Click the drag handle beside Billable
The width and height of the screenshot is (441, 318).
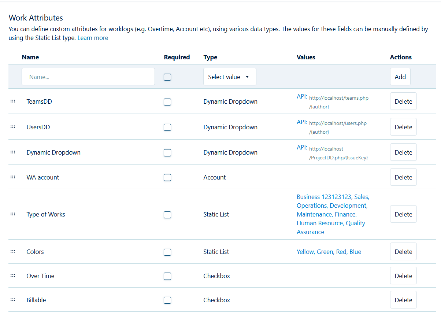pyautogui.click(x=13, y=300)
